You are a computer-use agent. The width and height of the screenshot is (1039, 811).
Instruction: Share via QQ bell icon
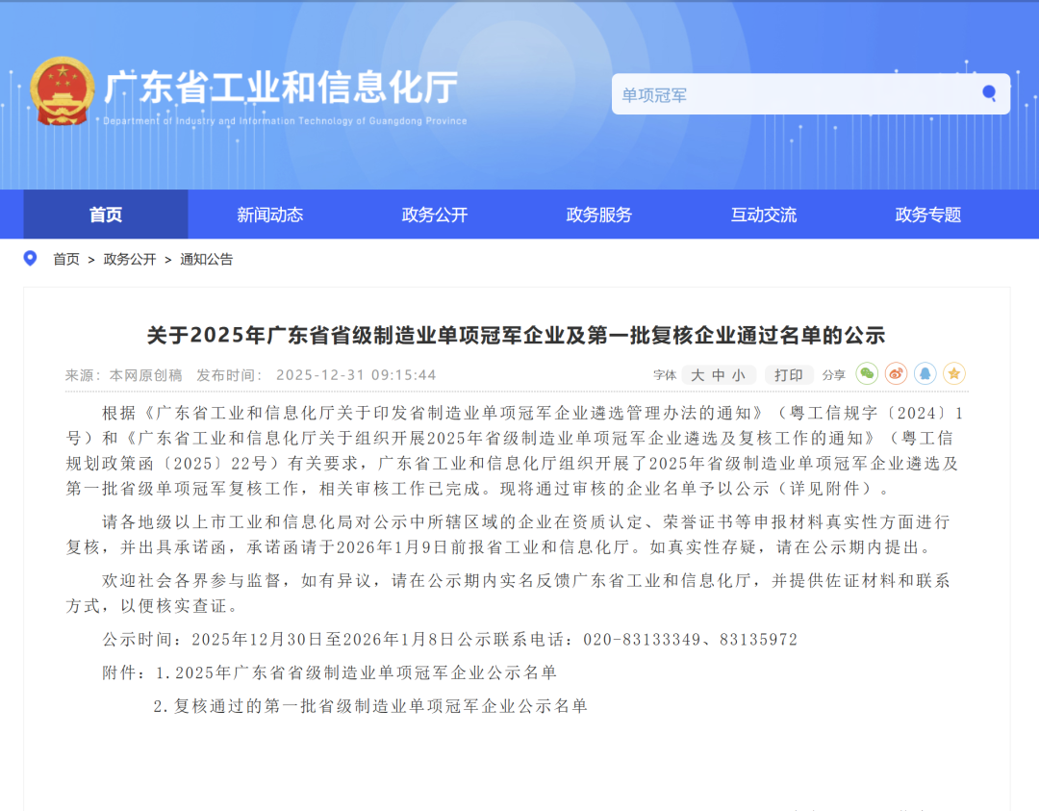pyautogui.click(x=925, y=374)
